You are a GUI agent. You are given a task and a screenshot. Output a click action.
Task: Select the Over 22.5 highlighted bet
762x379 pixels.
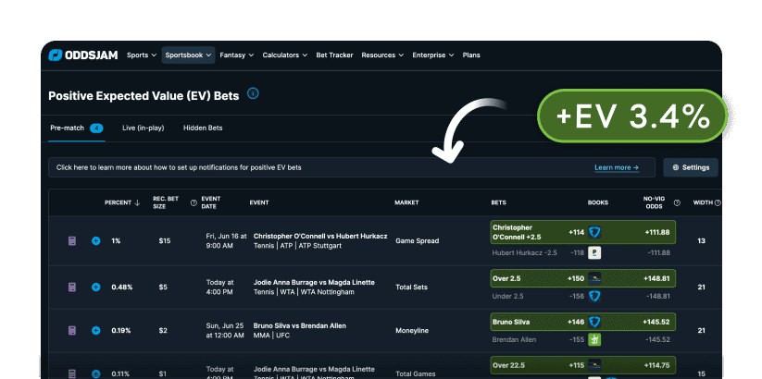(x=582, y=365)
